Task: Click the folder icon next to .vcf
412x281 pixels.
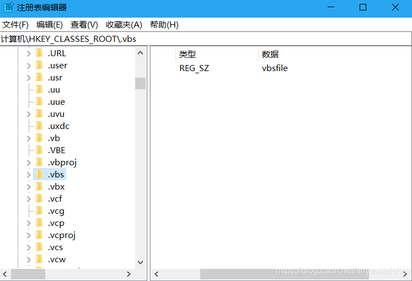Action: coord(39,198)
